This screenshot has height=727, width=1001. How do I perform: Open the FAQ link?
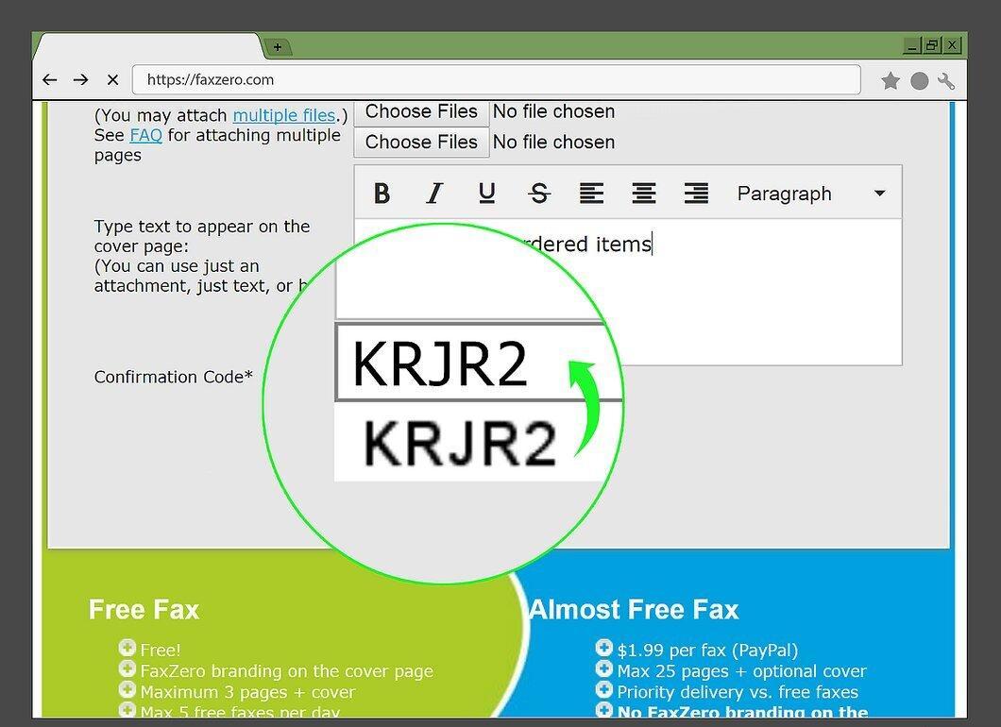tap(145, 135)
